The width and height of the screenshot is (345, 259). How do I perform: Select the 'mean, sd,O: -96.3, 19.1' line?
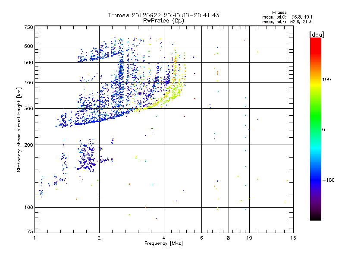287,17
